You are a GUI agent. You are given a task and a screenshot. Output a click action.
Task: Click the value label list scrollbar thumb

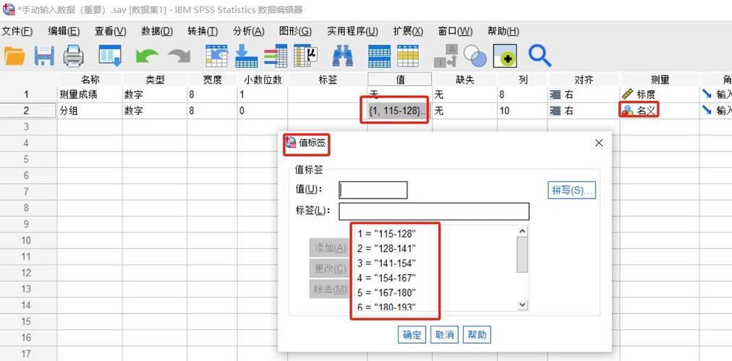coord(522,254)
